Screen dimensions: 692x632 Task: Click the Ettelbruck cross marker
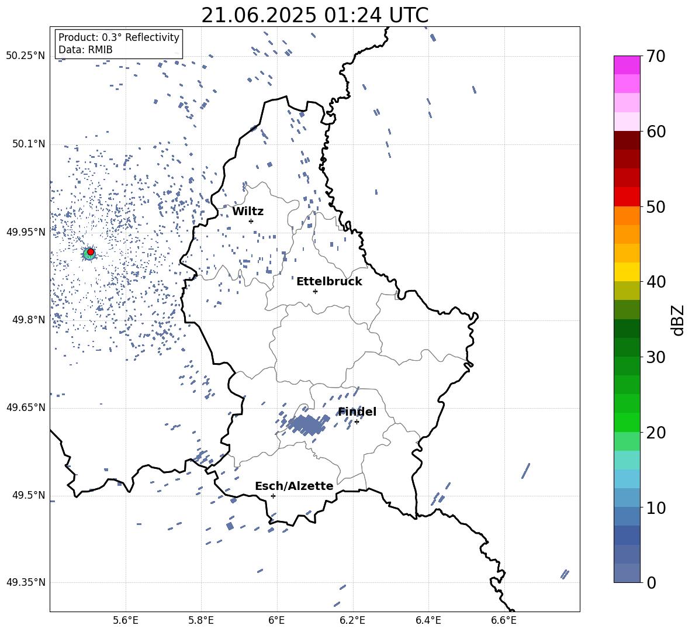click(315, 291)
